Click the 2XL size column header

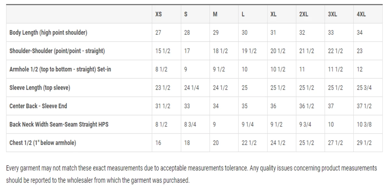click(304, 14)
